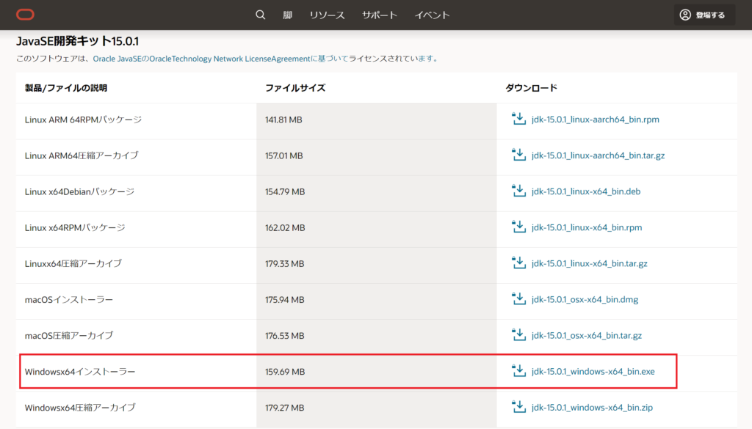The image size is (752, 429).
Task: Click the 176.53 MB file size
Action: (x=285, y=335)
